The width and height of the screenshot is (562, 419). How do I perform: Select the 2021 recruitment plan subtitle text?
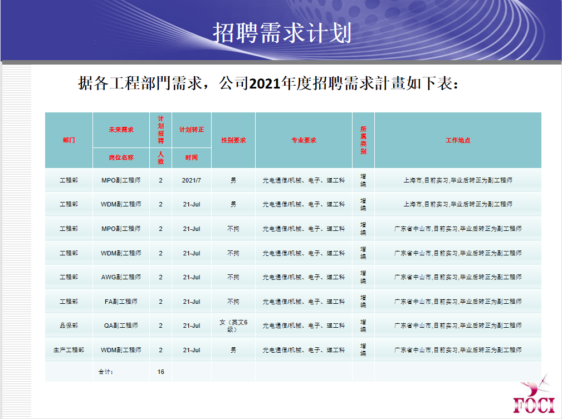coord(268,84)
